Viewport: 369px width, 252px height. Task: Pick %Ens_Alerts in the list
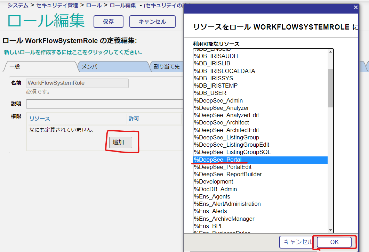click(210, 211)
